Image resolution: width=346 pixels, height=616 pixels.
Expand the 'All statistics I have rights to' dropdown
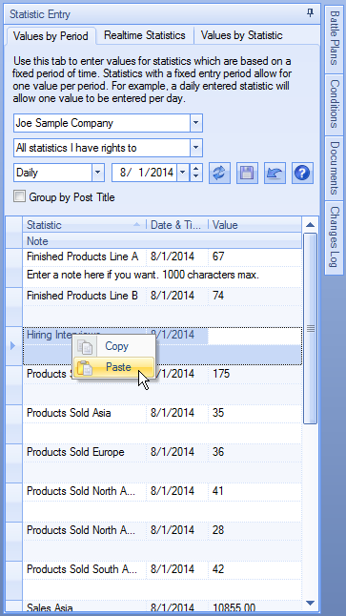pyautogui.click(x=196, y=148)
